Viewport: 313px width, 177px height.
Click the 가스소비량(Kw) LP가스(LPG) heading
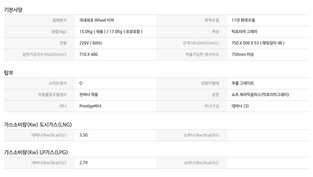point(36,153)
